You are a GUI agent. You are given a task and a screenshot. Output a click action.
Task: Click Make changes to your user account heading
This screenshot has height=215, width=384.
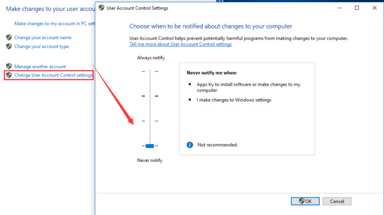pos(50,9)
